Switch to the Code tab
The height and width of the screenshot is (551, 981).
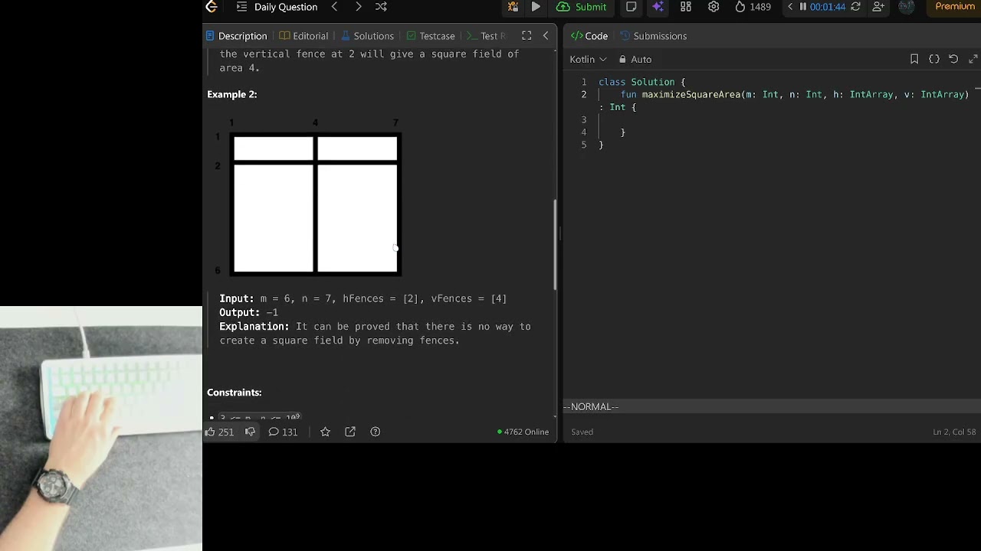coord(589,36)
